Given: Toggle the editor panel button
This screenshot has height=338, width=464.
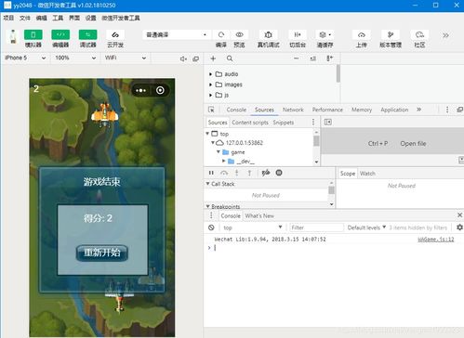Looking at the screenshot, I should [x=60, y=34].
